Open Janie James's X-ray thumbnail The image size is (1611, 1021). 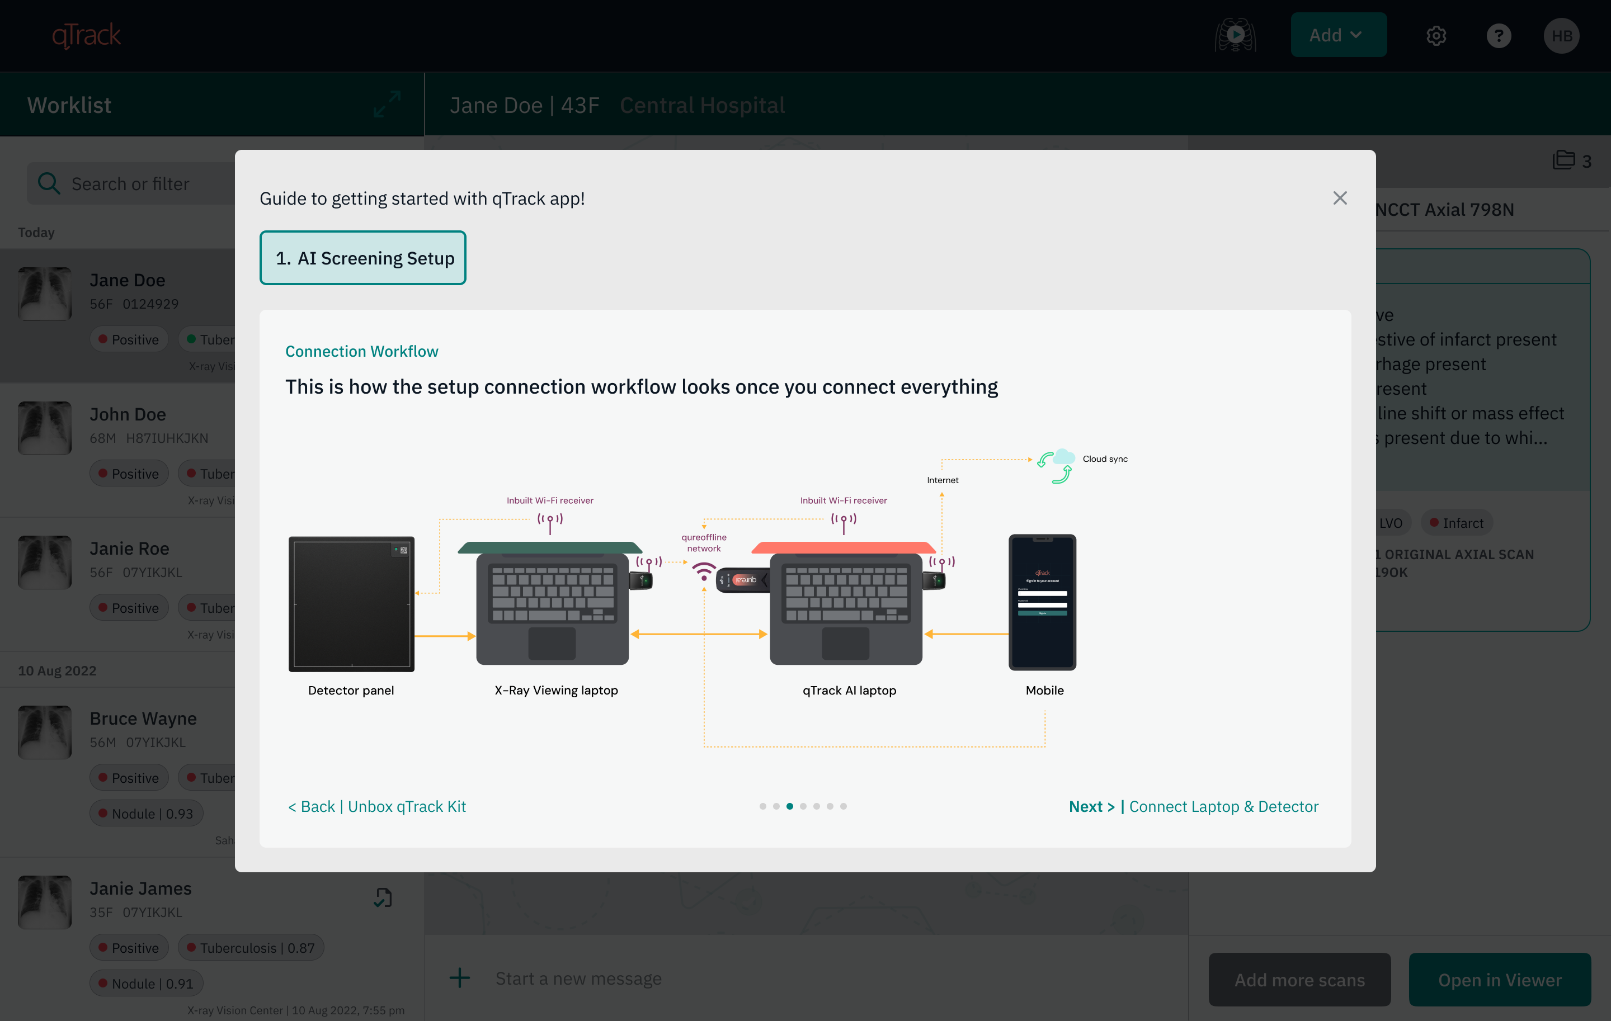tap(45, 902)
